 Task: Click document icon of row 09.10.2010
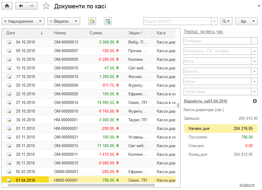pyautogui.click(x=9, y=51)
